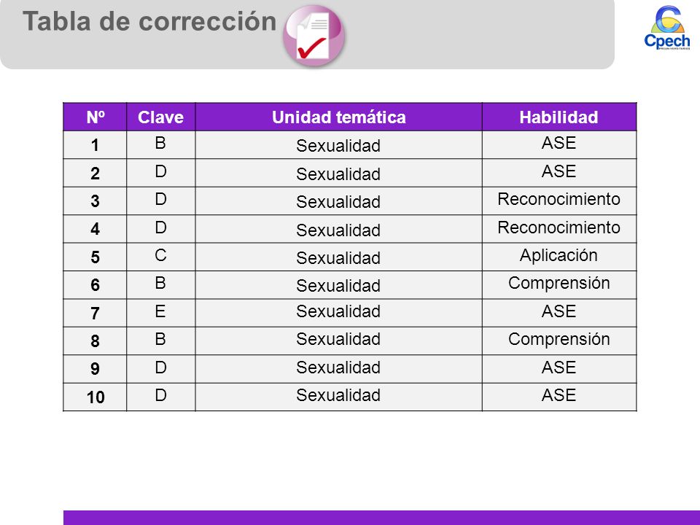Select the Nº column header
700x525 pixels.
pos(95,117)
